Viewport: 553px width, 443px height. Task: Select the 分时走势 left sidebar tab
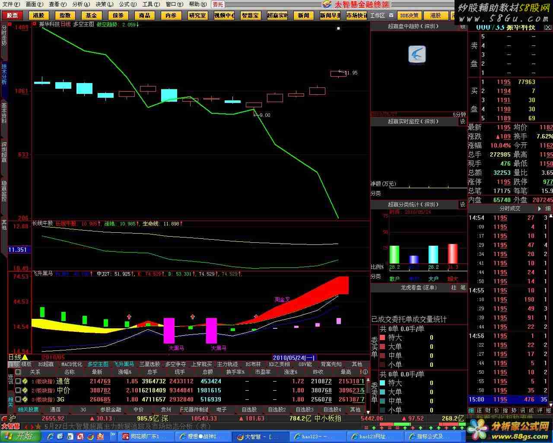point(4,35)
